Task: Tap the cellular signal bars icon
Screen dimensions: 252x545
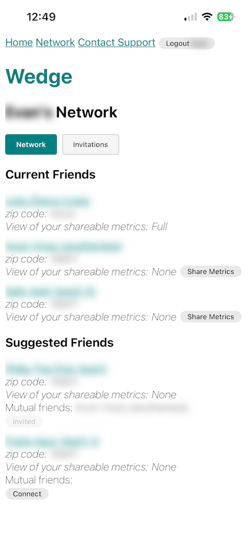Action: [190, 17]
